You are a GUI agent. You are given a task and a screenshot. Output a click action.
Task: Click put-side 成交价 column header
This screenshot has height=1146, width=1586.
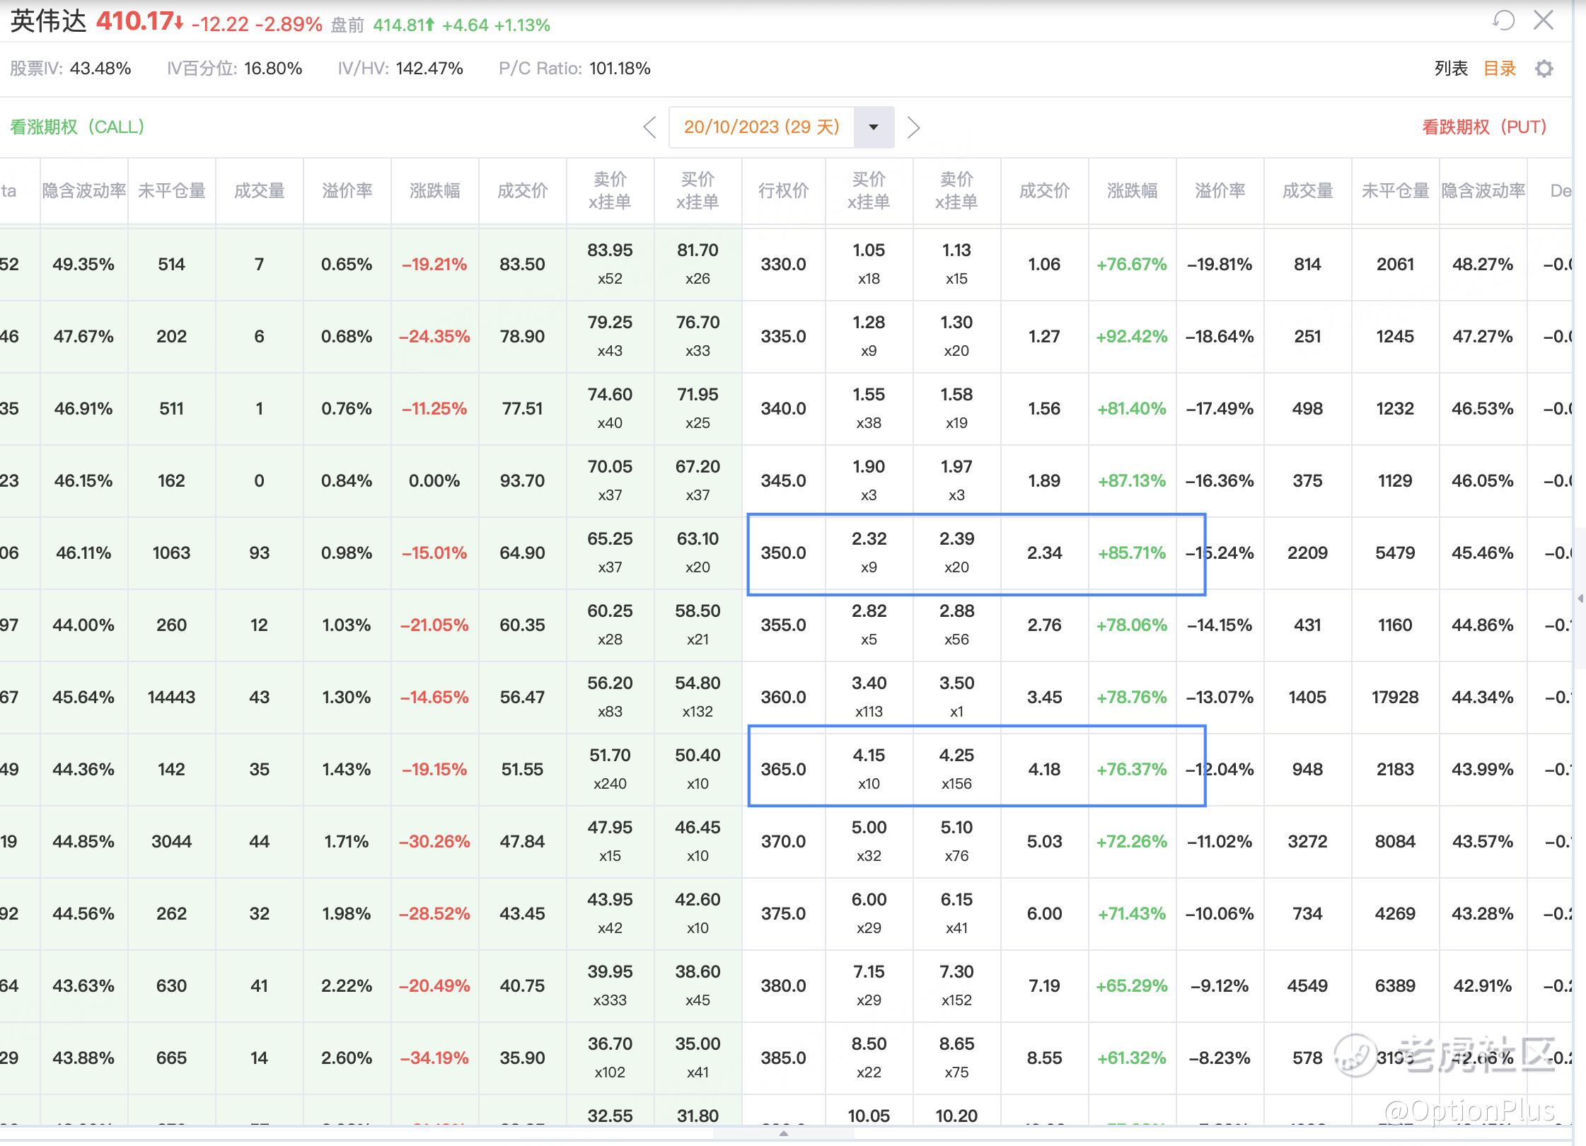(x=1045, y=191)
